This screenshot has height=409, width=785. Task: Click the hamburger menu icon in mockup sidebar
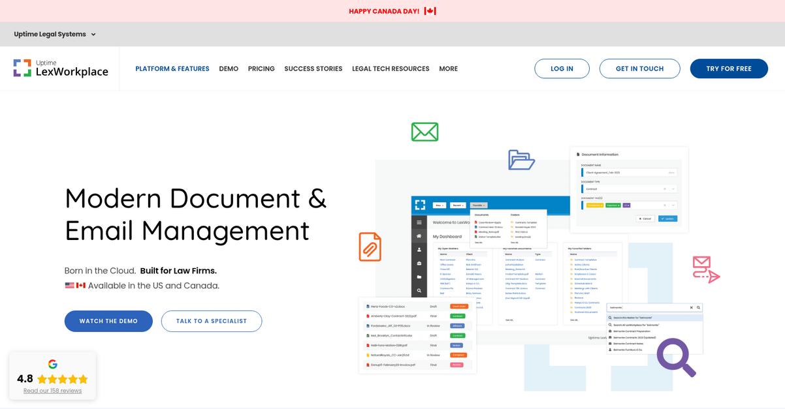419,222
